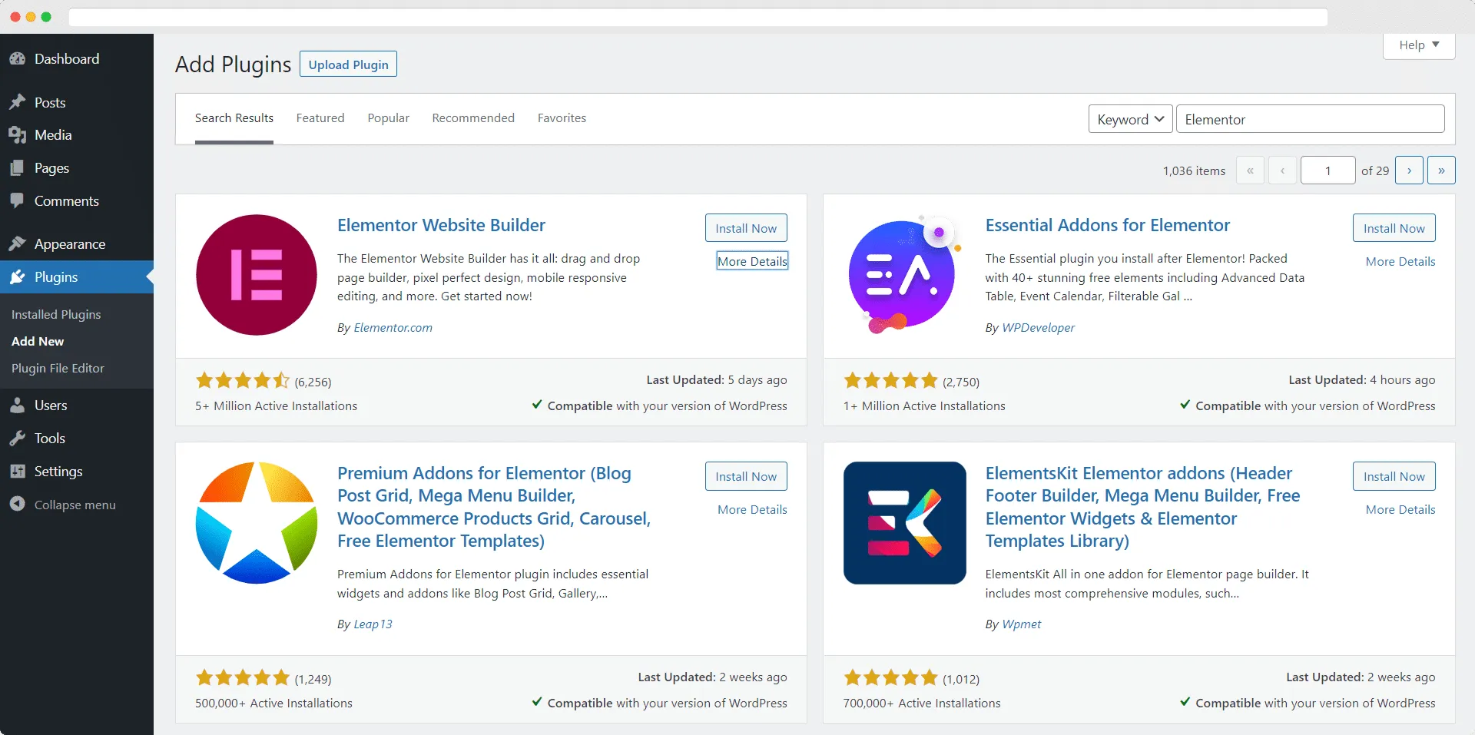Open the Media library icon
The height and width of the screenshot is (735, 1475).
(17, 134)
